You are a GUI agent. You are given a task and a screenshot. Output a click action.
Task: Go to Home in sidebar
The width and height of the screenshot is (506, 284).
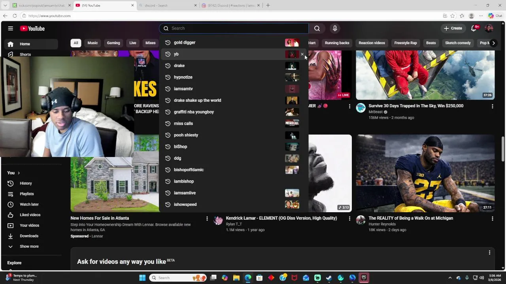coord(31,44)
